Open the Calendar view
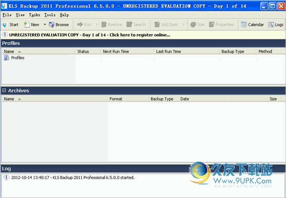The width and height of the screenshot is (286, 198). tap(252, 24)
